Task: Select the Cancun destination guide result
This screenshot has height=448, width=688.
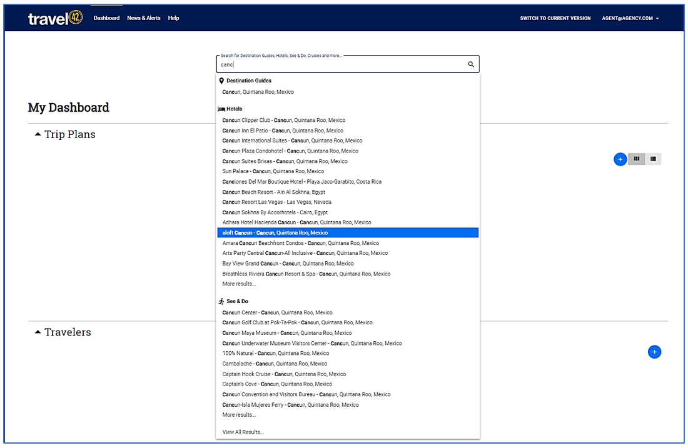Action: click(258, 92)
